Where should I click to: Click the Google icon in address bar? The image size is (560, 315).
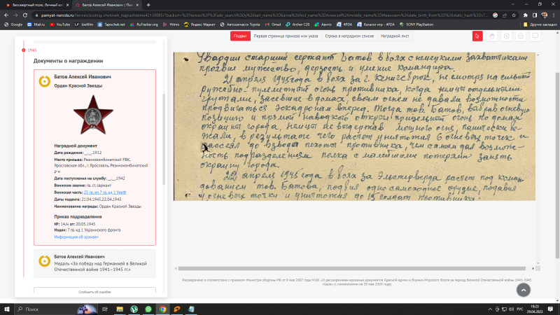click(x=496, y=15)
